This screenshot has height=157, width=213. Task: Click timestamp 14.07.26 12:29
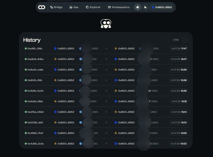click(179, 133)
